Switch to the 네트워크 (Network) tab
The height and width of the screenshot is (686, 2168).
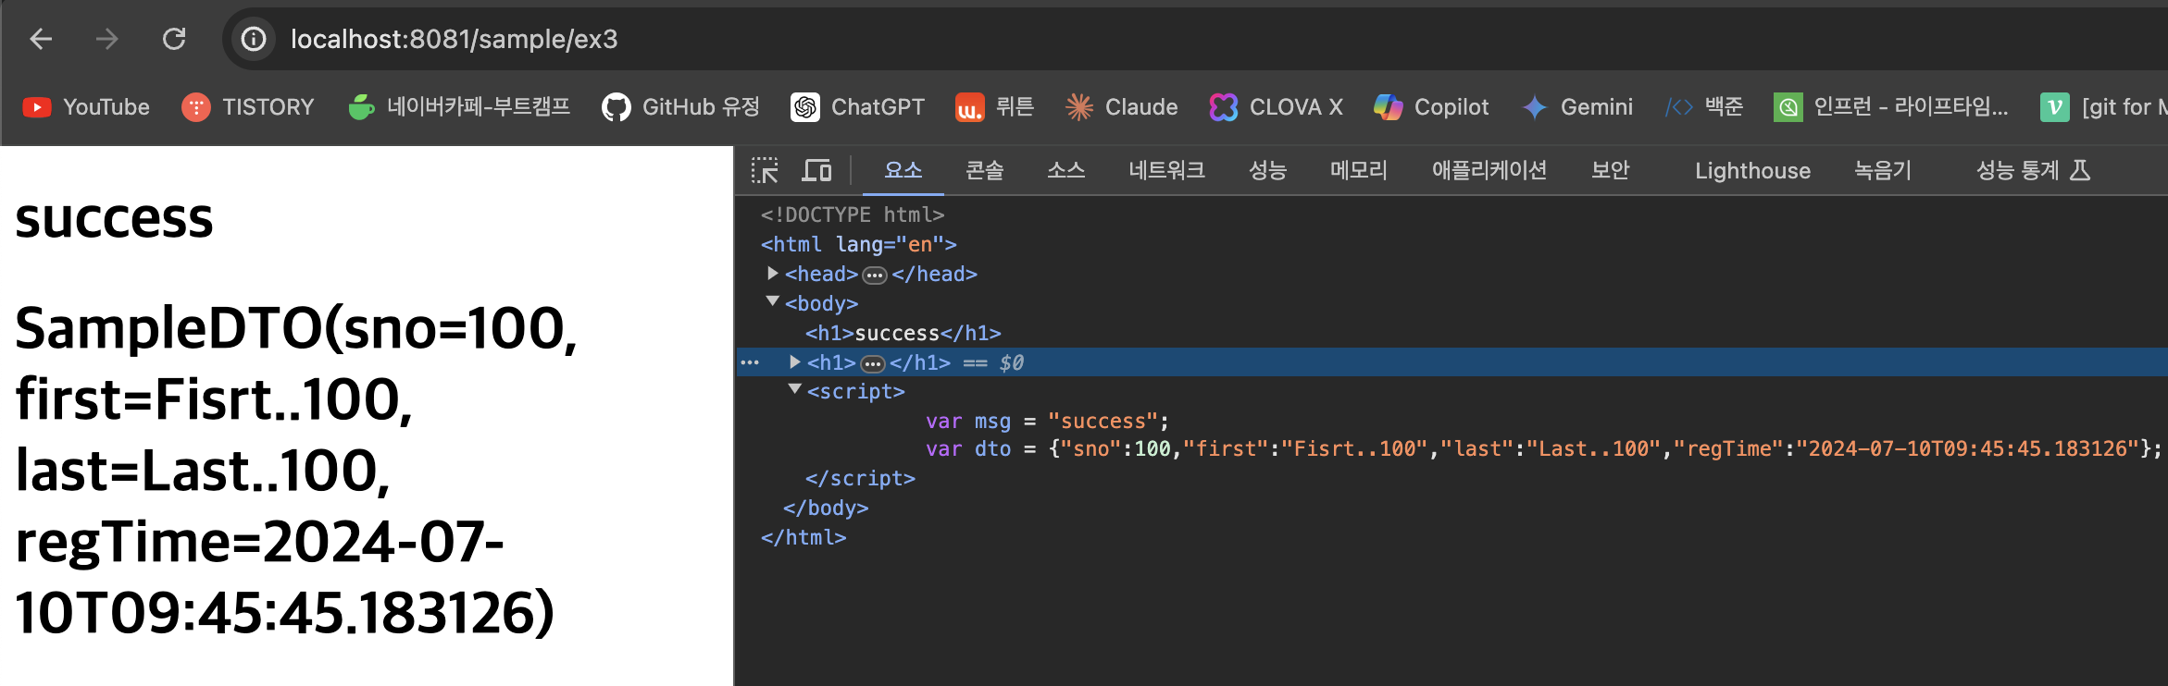pos(1166,171)
